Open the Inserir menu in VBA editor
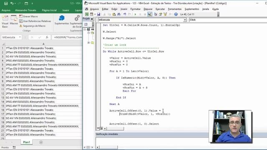 click(124, 9)
